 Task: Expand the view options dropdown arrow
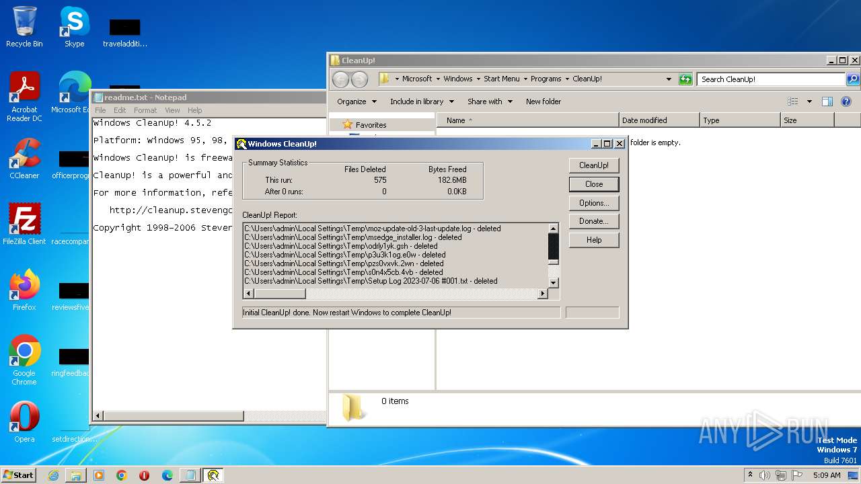pos(809,102)
